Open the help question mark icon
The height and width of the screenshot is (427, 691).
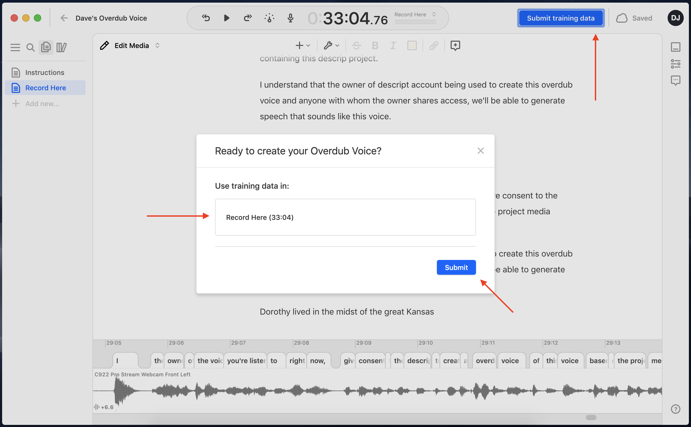pyautogui.click(x=675, y=409)
